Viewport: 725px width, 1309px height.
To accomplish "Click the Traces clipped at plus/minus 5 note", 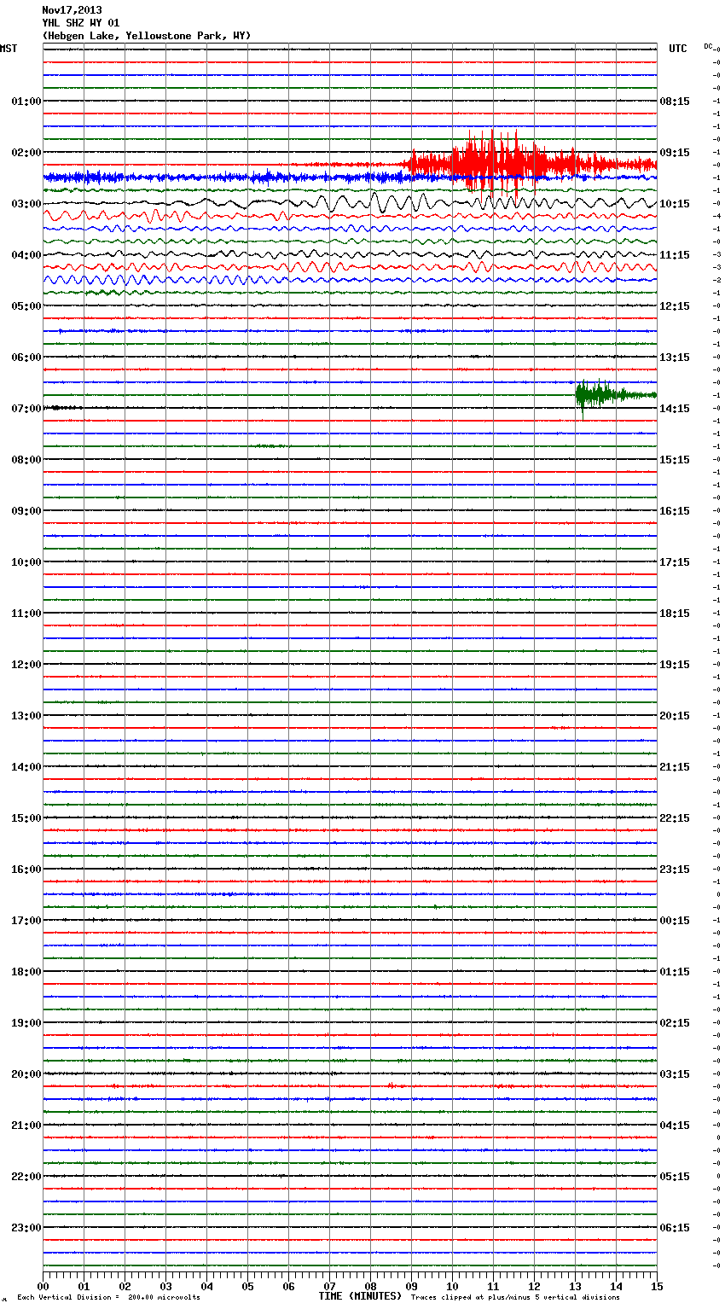I will point(515,1298).
